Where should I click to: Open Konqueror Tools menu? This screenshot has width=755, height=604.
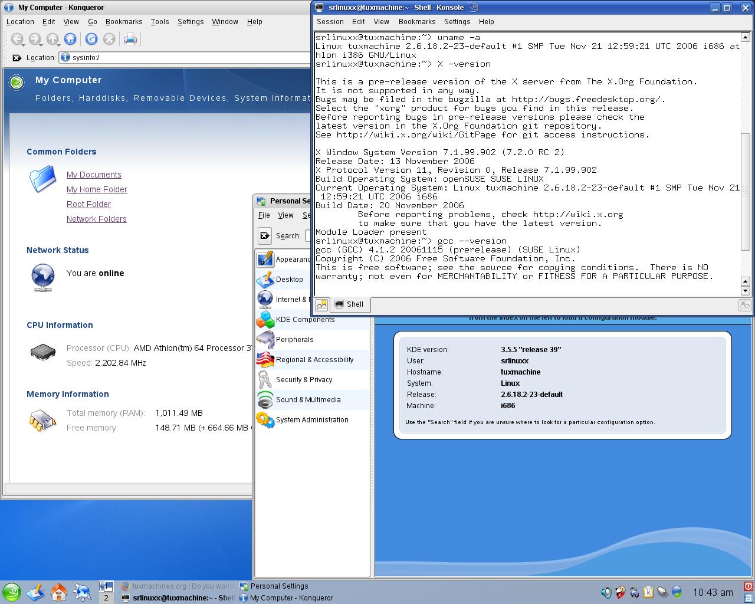coord(160,22)
